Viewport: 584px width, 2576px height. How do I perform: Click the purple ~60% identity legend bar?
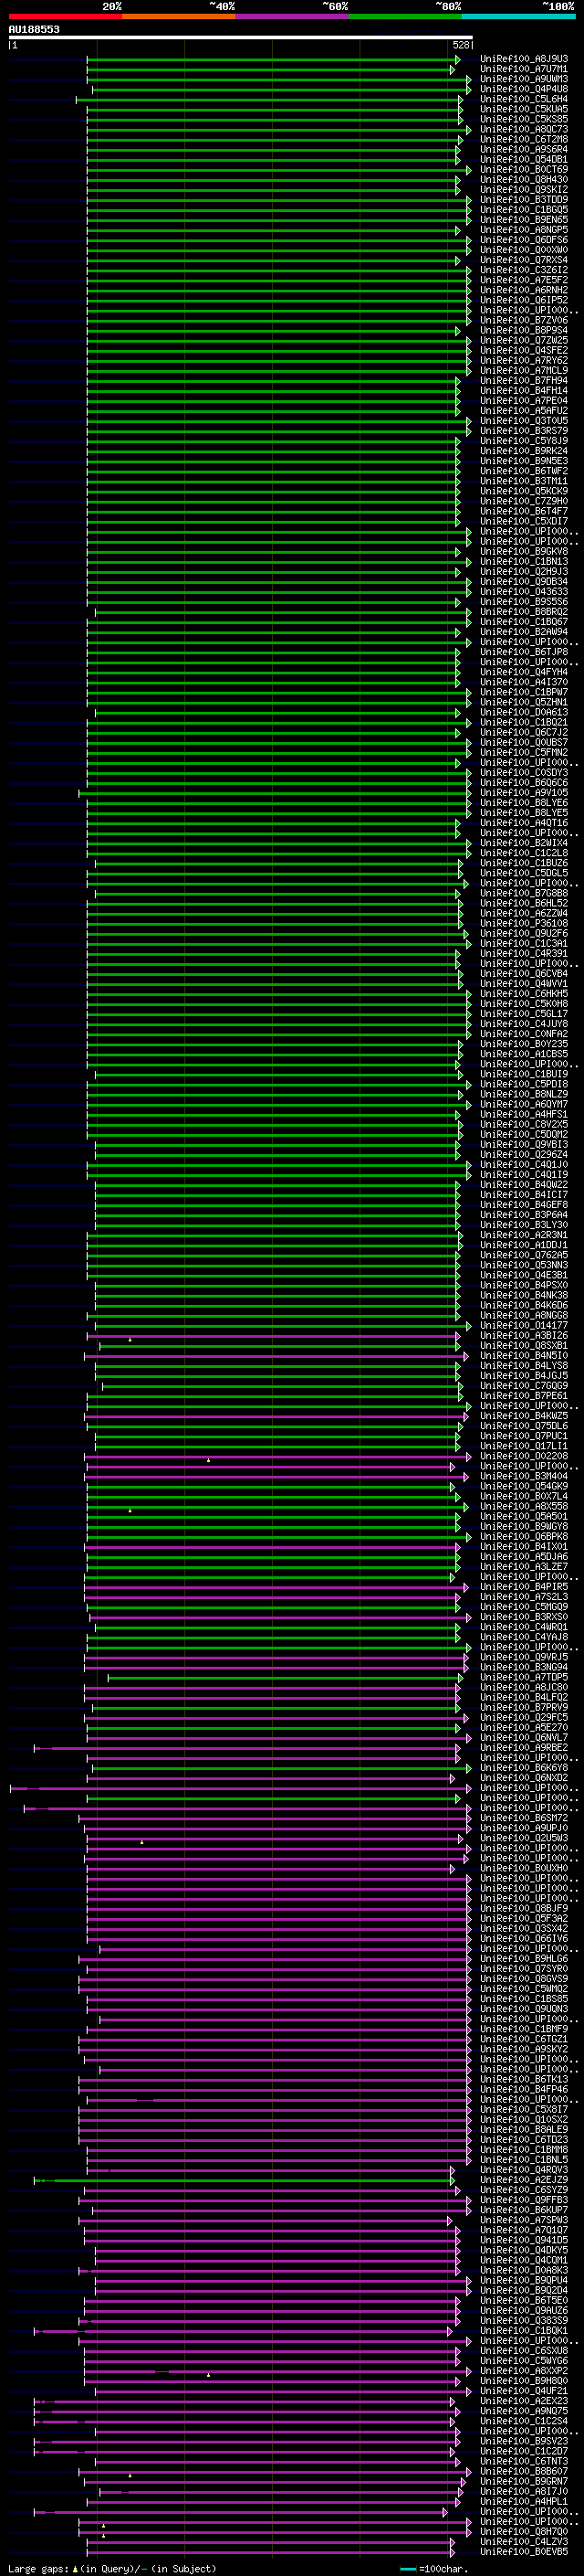point(293,16)
